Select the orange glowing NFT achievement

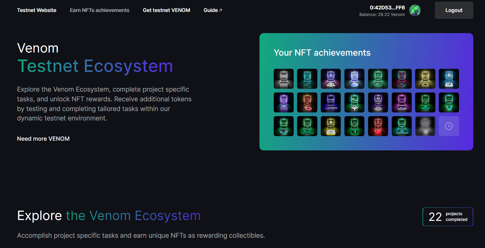(307, 102)
